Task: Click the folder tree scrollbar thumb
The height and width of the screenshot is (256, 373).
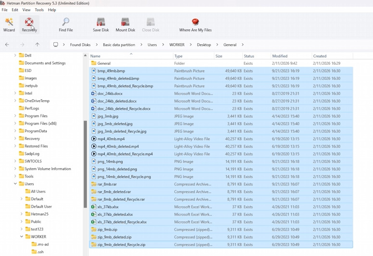Action: tap(85, 164)
